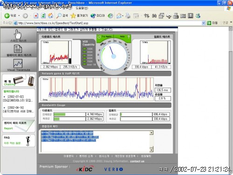This screenshot has height=175, width=233.
Task: Expand the address bar dropdown arrow
Action: click(x=204, y=23)
